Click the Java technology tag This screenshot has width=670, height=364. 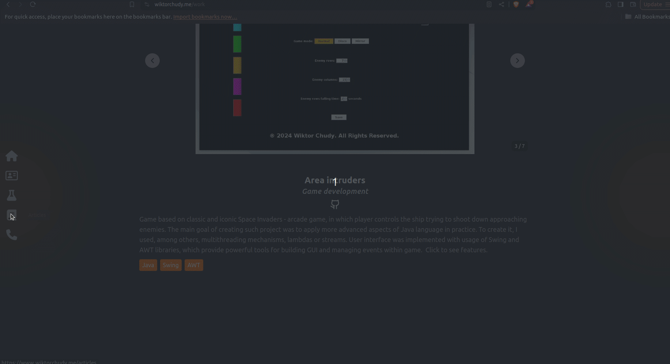click(148, 265)
